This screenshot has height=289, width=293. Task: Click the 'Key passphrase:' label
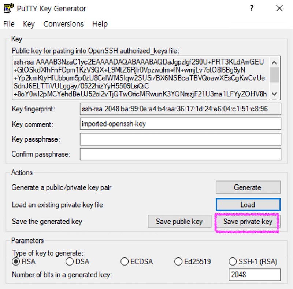[x=36, y=139]
